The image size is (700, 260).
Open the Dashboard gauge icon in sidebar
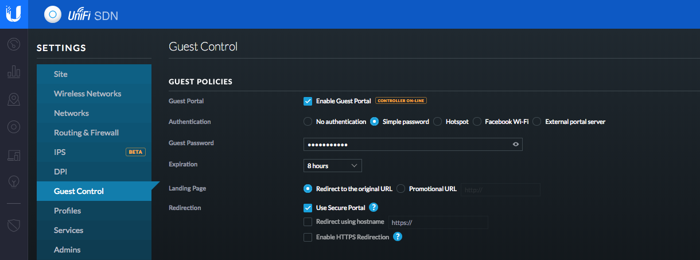coord(14,44)
